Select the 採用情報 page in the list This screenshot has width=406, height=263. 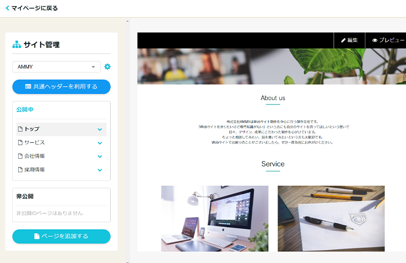click(x=35, y=170)
